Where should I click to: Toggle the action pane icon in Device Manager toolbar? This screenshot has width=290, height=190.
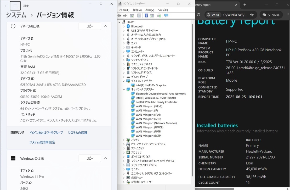coord(152,15)
